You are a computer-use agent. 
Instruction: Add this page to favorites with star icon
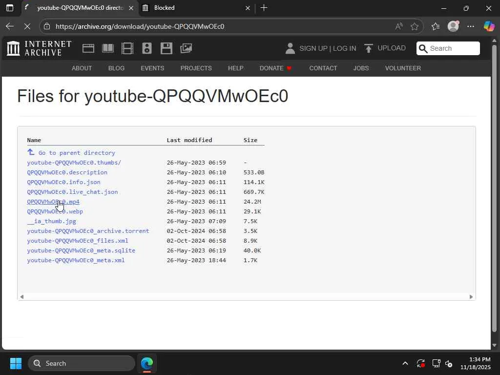(x=415, y=26)
